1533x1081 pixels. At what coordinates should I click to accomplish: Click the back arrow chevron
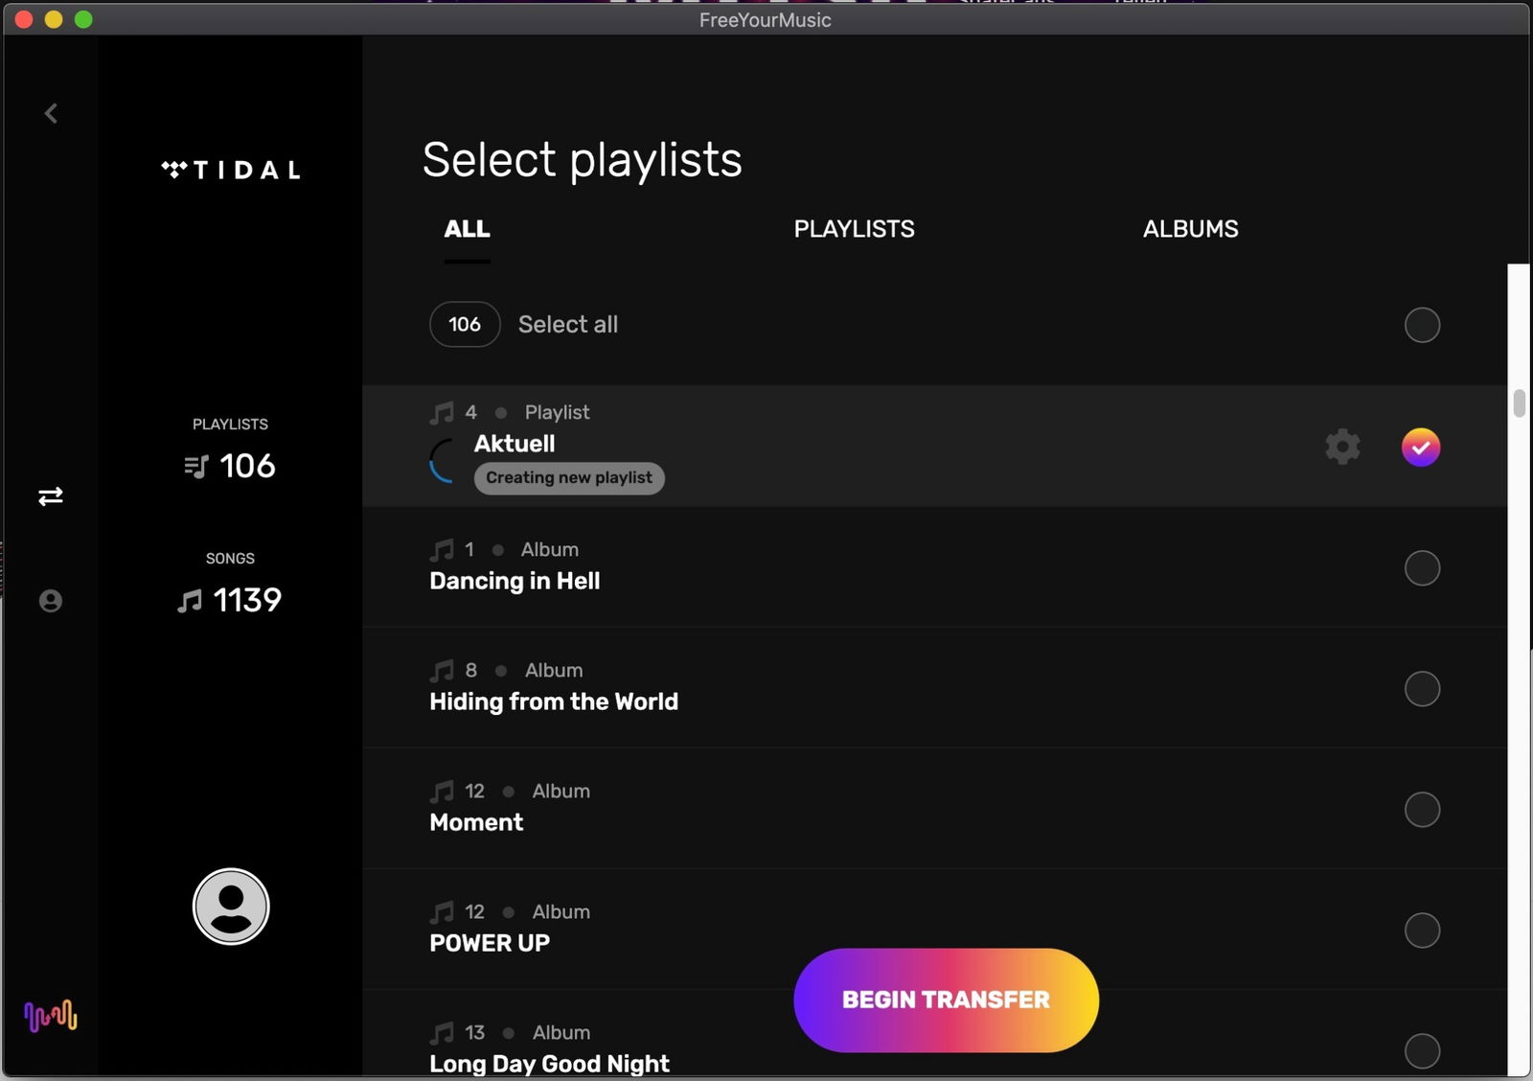51,114
